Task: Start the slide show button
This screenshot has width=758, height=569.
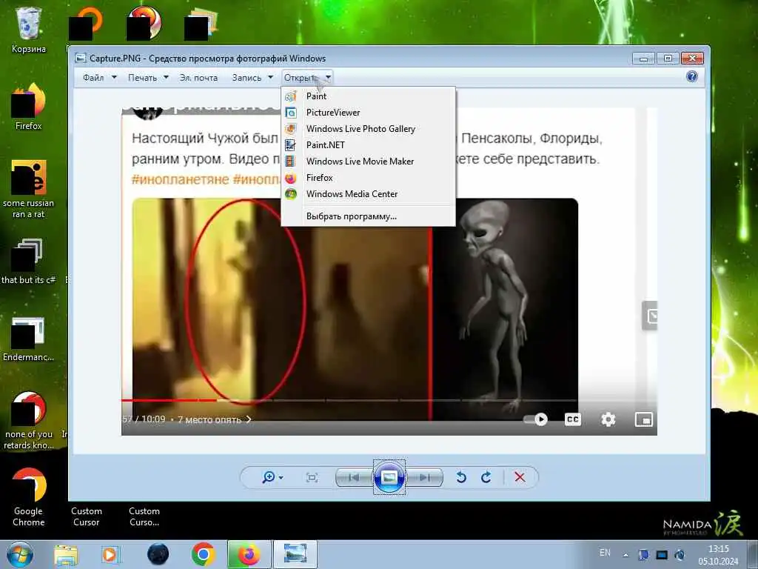Action: pyautogui.click(x=389, y=477)
